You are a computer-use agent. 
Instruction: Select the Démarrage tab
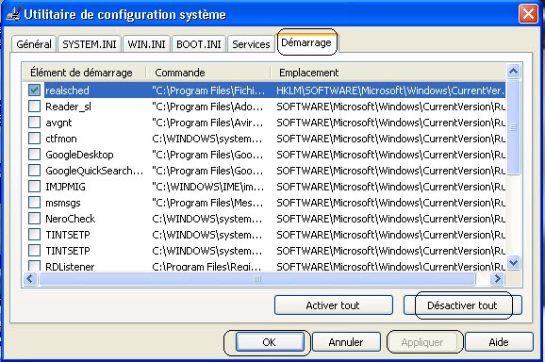pos(306,42)
